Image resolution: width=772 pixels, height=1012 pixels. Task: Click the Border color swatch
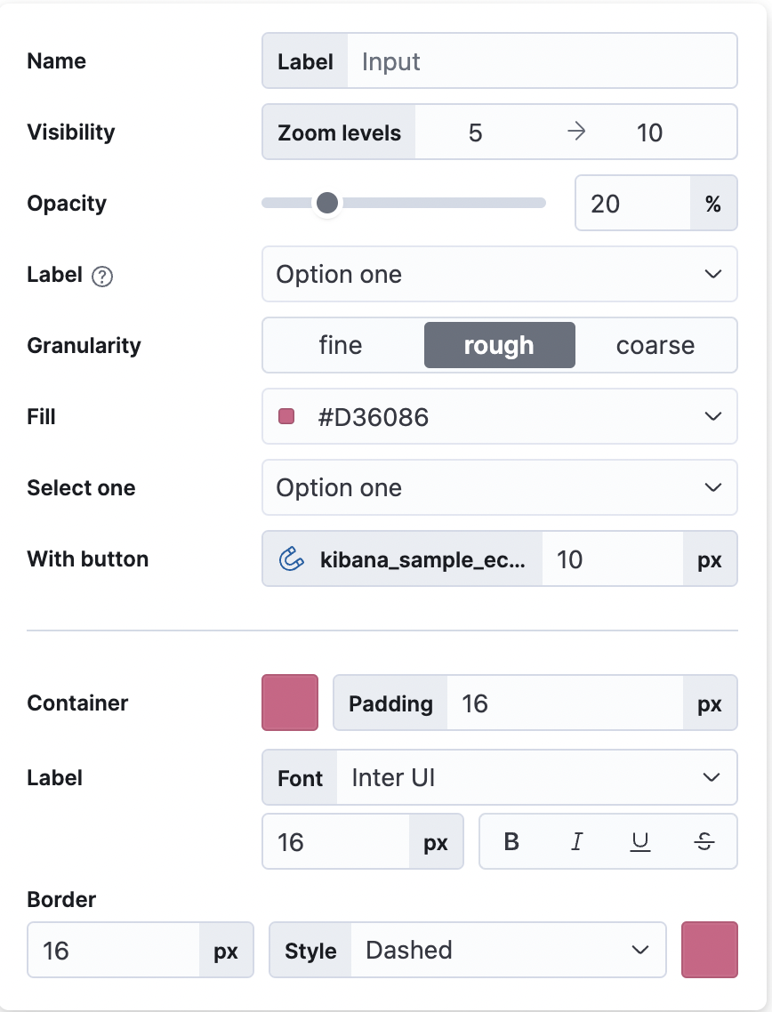tap(709, 950)
